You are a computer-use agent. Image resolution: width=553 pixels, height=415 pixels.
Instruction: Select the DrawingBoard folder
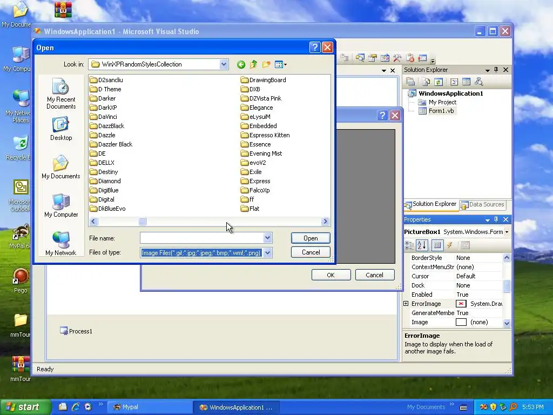[x=263, y=80]
